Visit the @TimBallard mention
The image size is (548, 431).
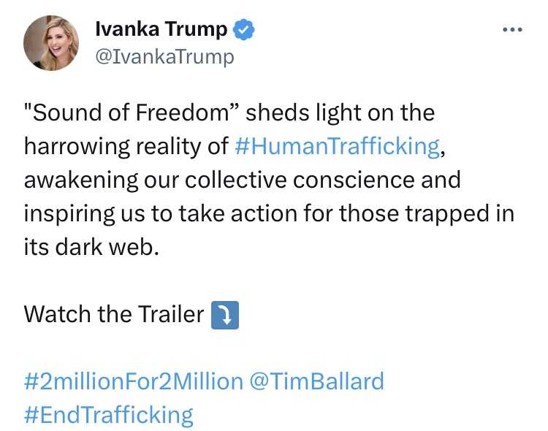tap(317, 381)
